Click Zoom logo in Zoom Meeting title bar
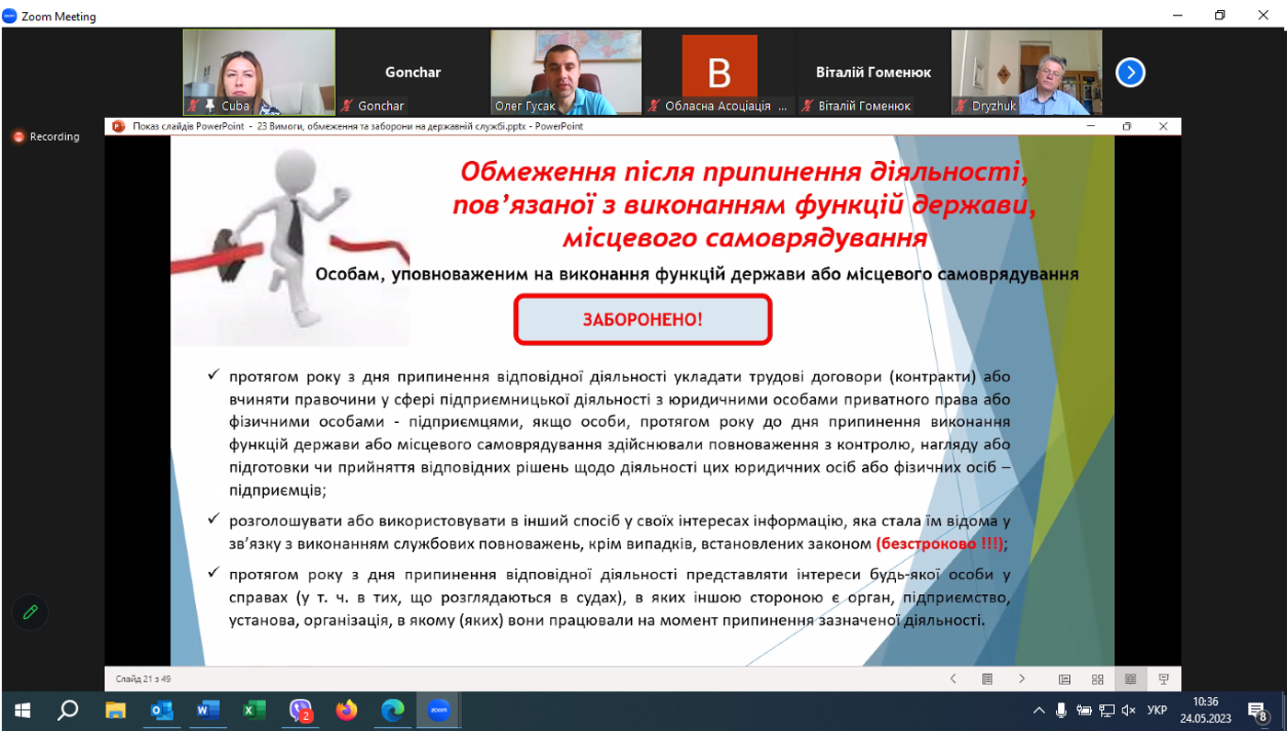 [x=10, y=16]
